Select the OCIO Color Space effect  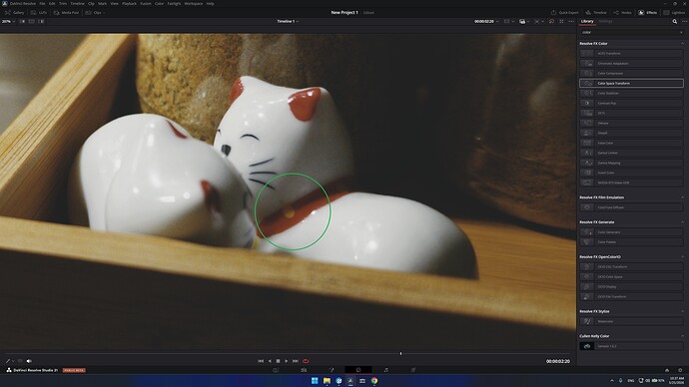point(631,277)
